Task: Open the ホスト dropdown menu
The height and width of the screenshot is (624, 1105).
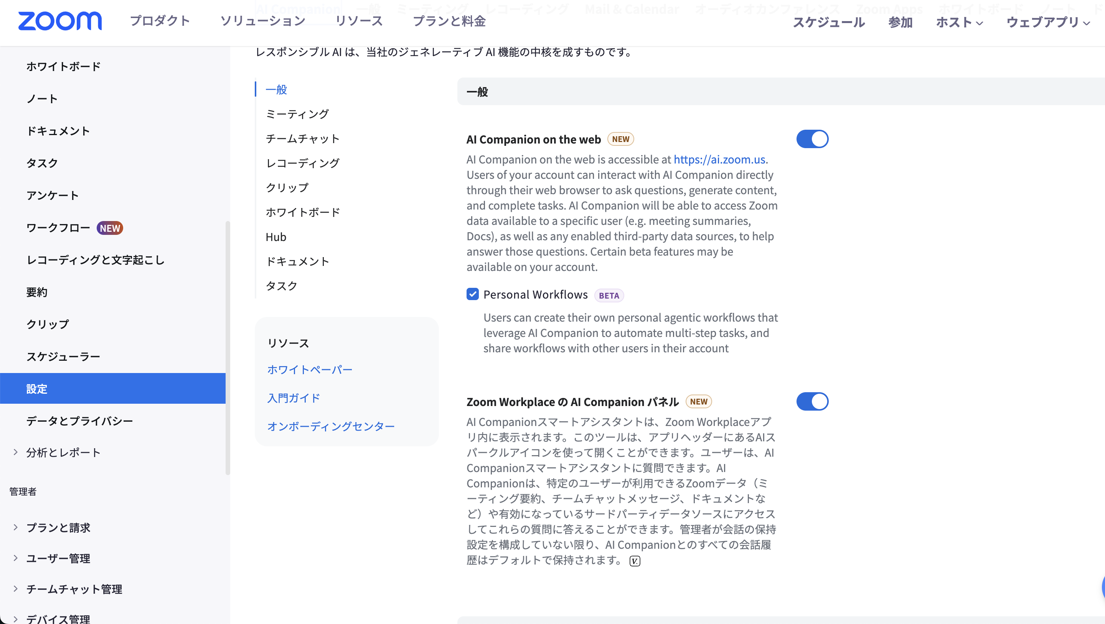Action: pyautogui.click(x=959, y=22)
